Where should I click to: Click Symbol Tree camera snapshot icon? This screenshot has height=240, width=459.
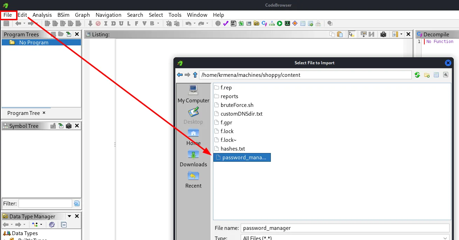coord(69,126)
